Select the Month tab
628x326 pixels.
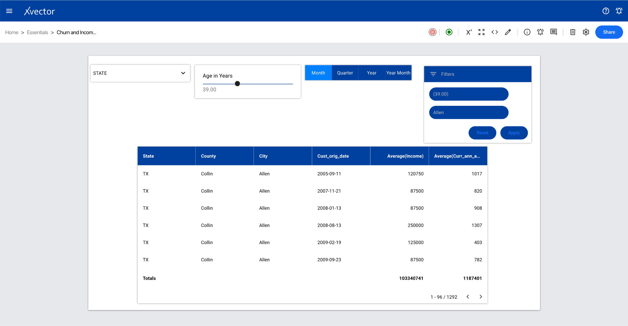click(318, 73)
